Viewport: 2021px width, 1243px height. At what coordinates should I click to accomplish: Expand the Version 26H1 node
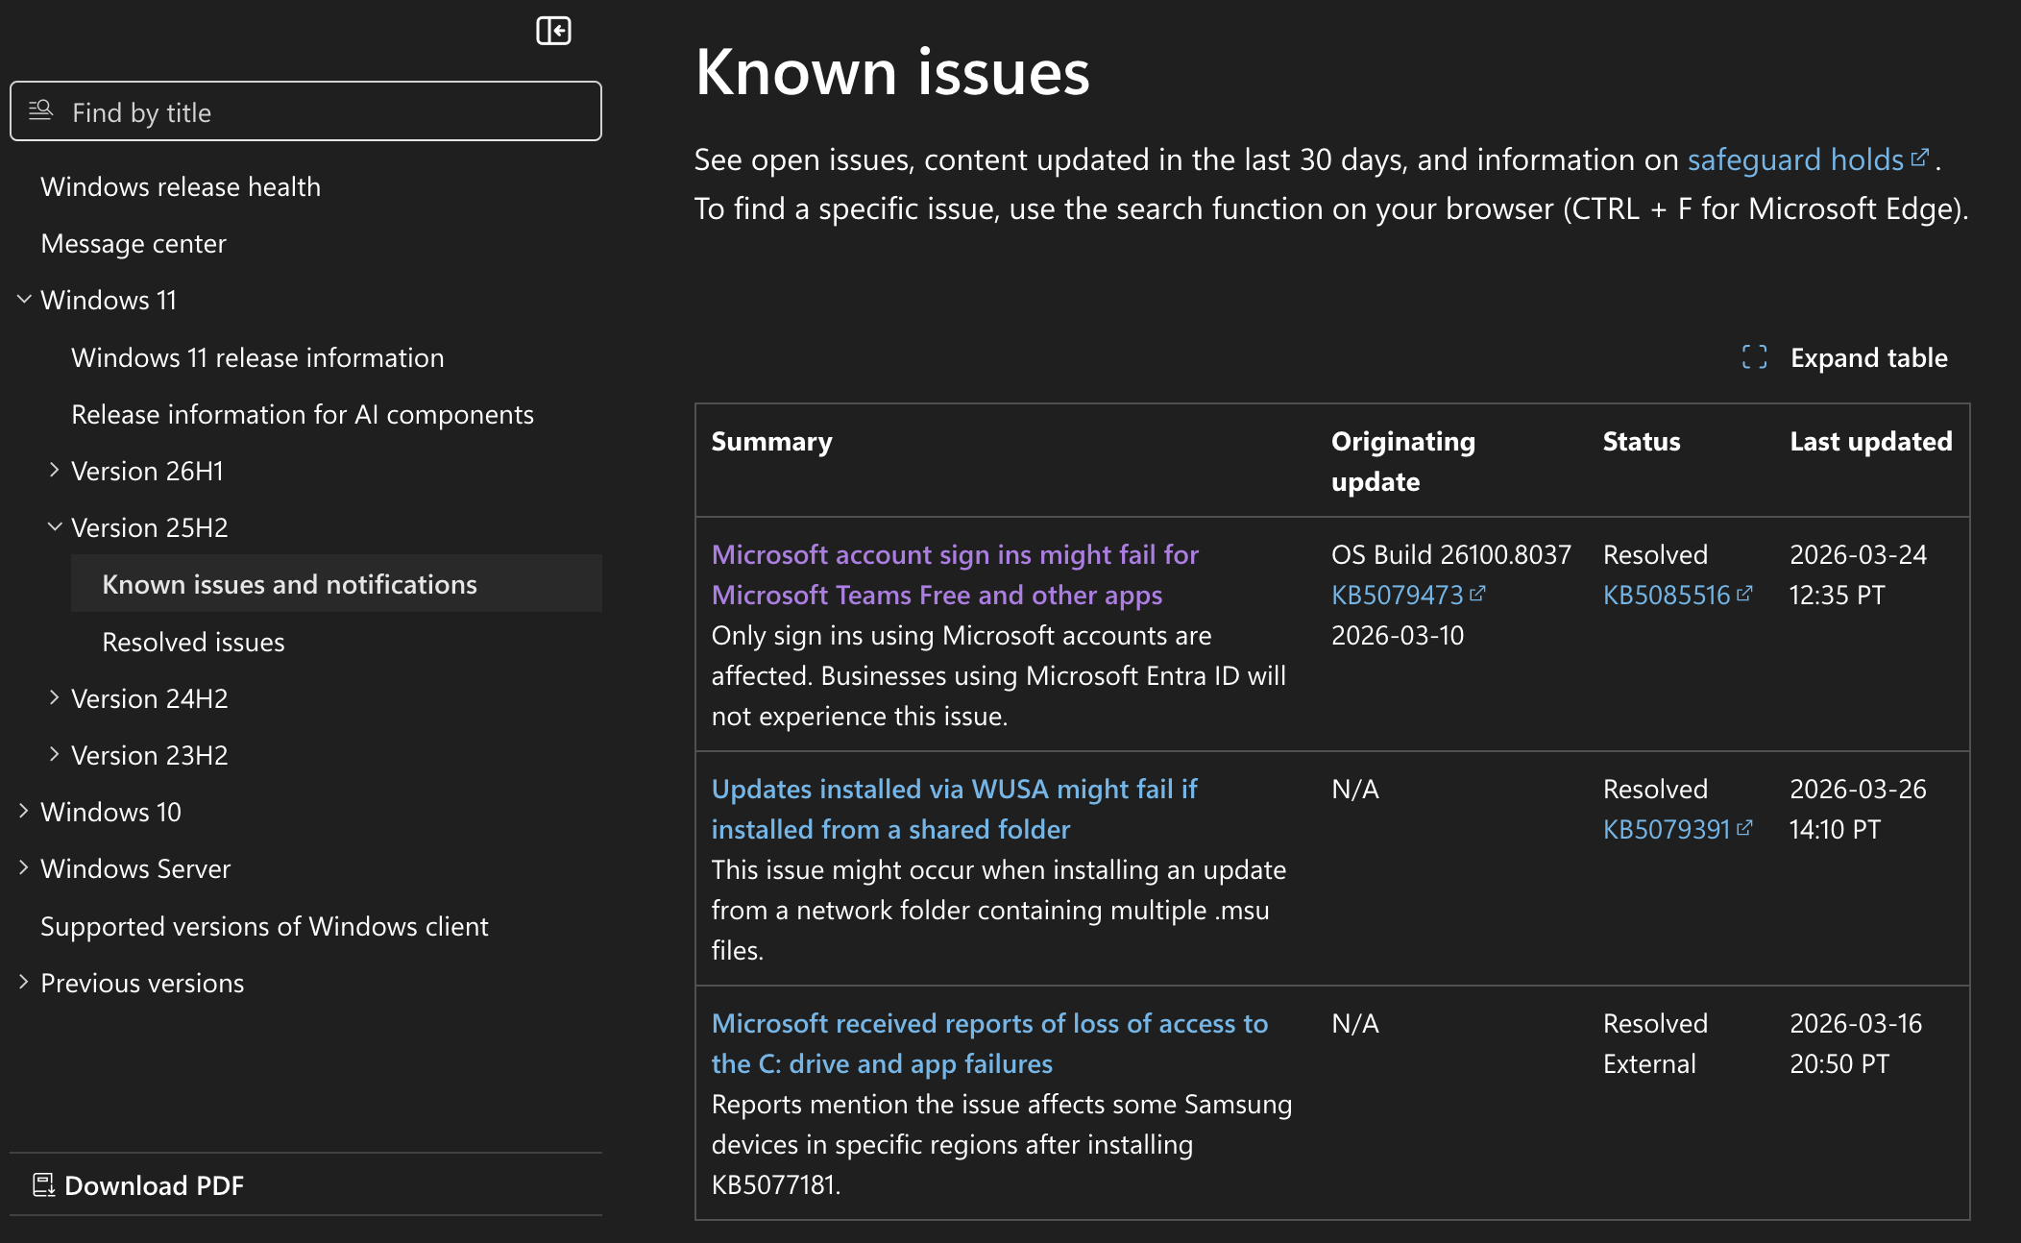click(x=54, y=471)
